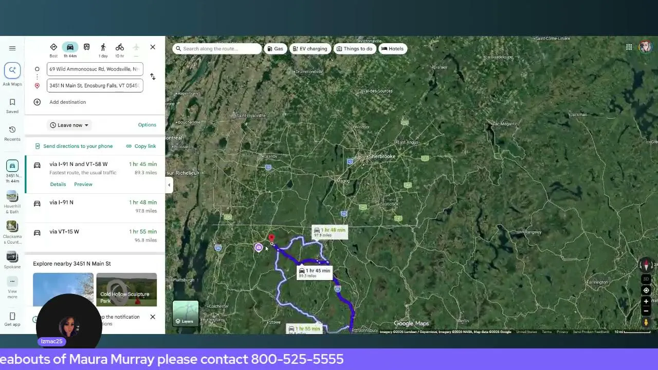The height and width of the screenshot is (370, 658).
Task: Select the route via VT-15 W
Action: (x=95, y=236)
